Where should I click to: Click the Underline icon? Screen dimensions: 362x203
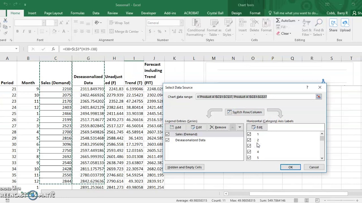click(x=29, y=31)
